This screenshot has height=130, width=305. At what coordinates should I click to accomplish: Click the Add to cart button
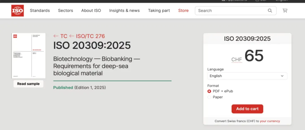tap(247, 109)
